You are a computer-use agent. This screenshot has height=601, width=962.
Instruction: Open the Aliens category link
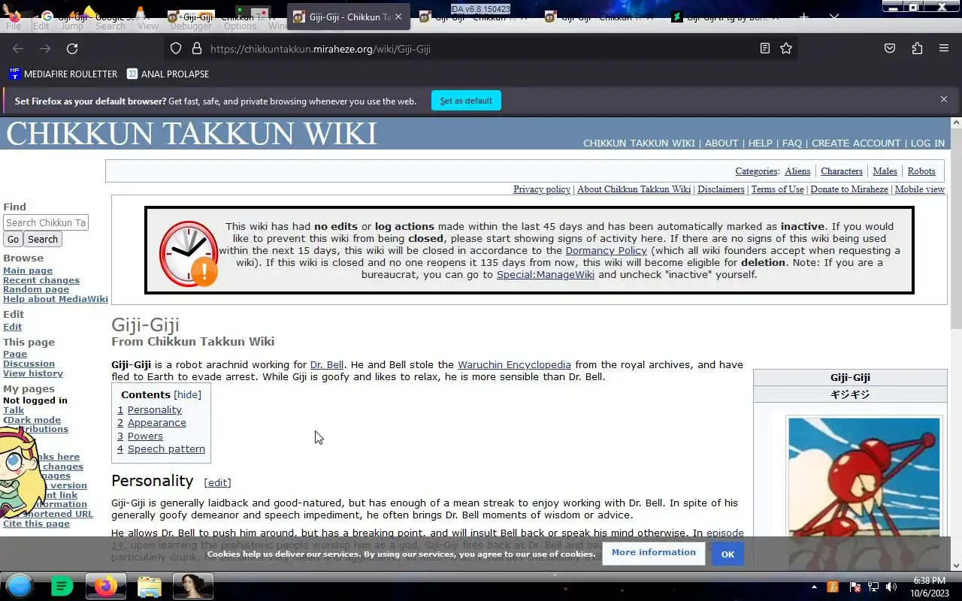[797, 171]
